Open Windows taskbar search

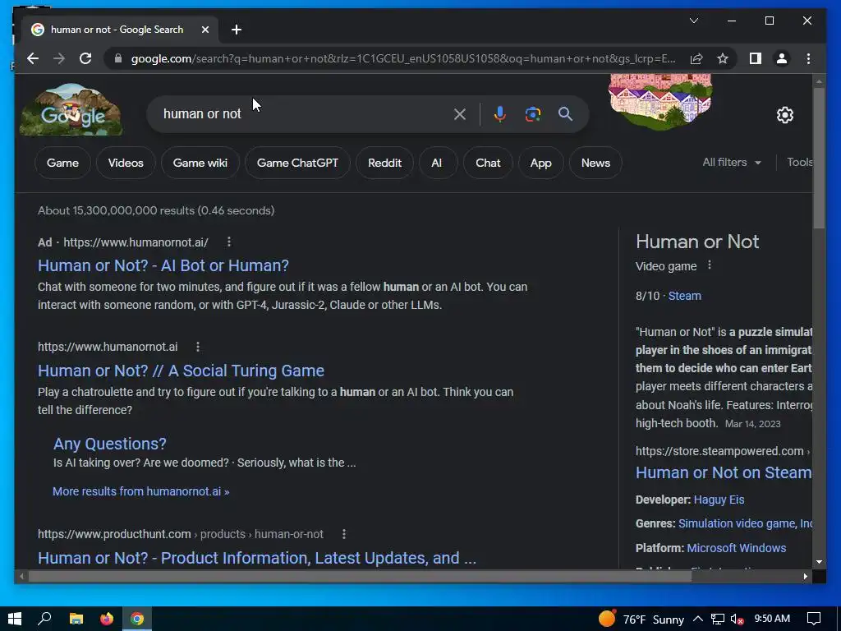(x=44, y=619)
